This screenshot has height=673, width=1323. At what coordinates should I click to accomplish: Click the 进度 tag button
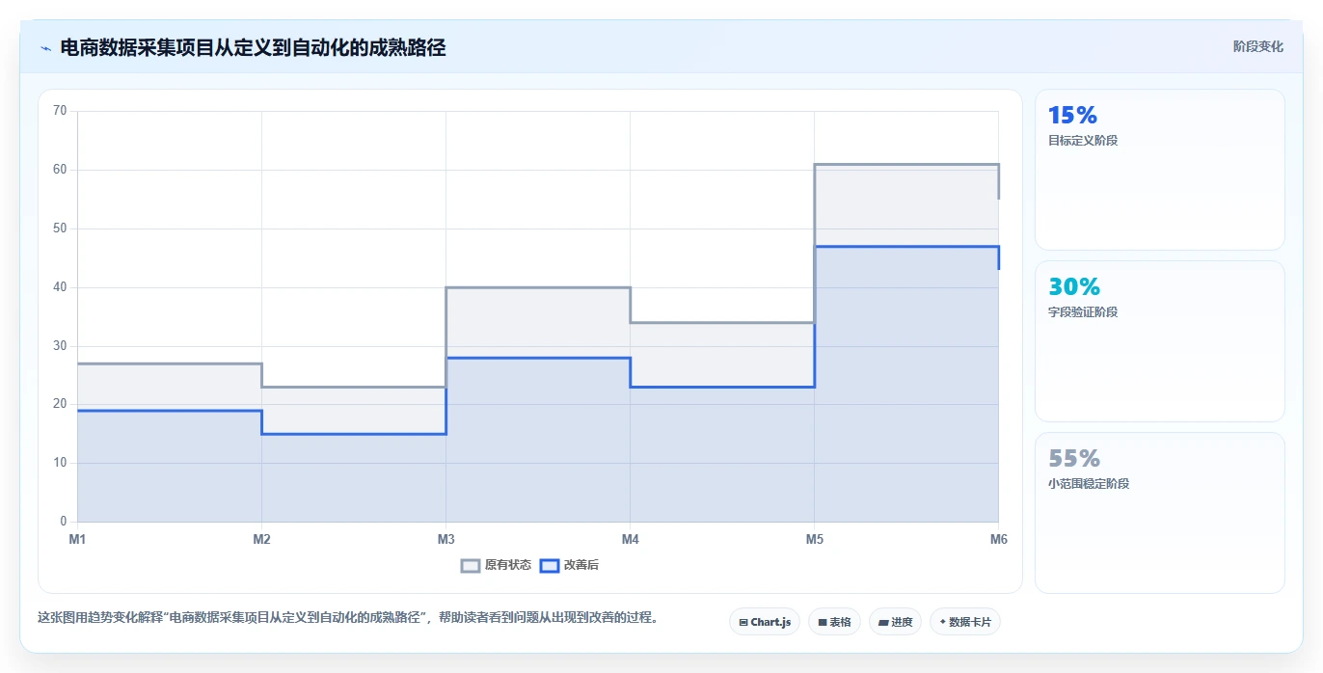click(895, 622)
